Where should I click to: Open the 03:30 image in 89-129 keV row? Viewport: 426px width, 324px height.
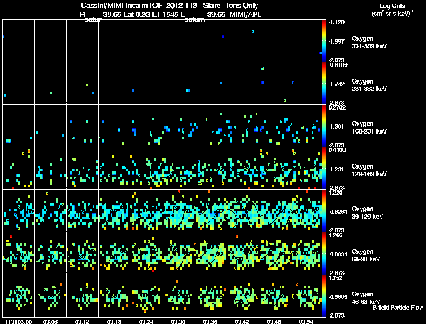[x=178, y=211]
